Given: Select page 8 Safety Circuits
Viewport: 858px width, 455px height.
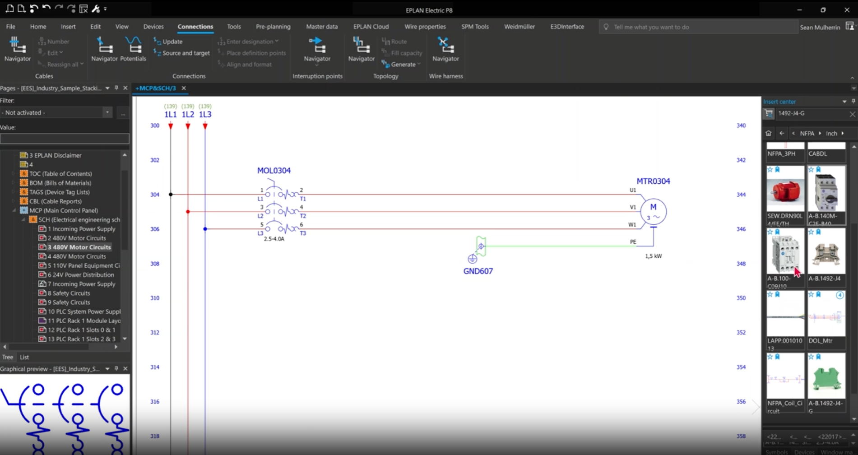Looking at the screenshot, I should 69,293.
